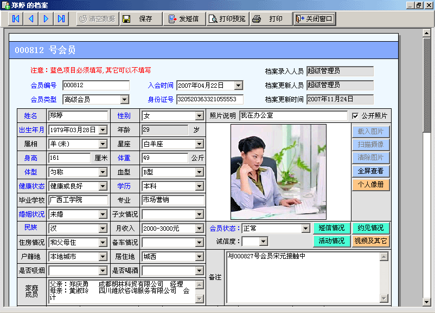This screenshot has width=435, height=313.
Task: Jump to the last record
Action: pyautogui.click(x=61, y=19)
